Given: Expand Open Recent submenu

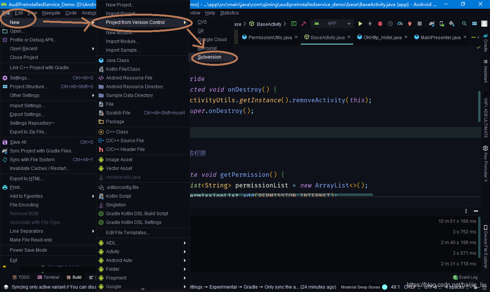Looking at the screenshot, I should pyautogui.click(x=48, y=49).
